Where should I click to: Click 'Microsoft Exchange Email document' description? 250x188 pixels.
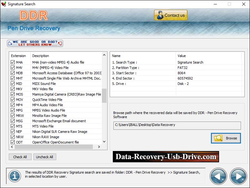59,121
